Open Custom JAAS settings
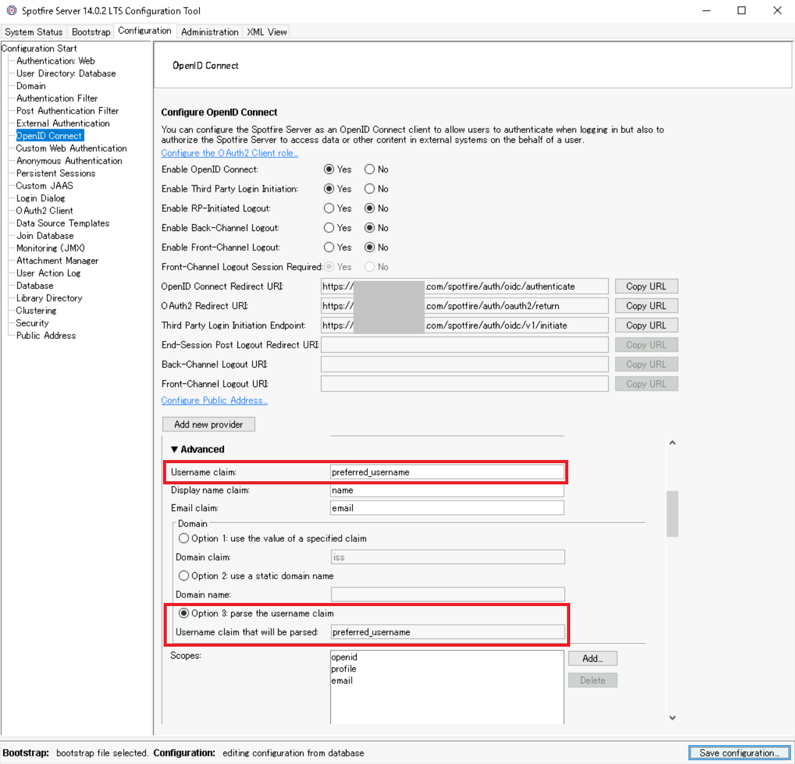This screenshot has width=795, height=764. tap(44, 185)
